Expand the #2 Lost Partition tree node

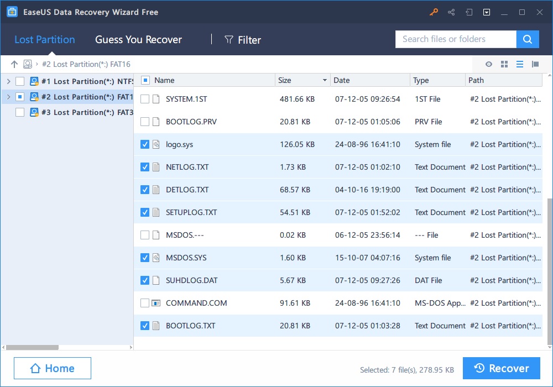pyautogui.click(x=9, y=97)
